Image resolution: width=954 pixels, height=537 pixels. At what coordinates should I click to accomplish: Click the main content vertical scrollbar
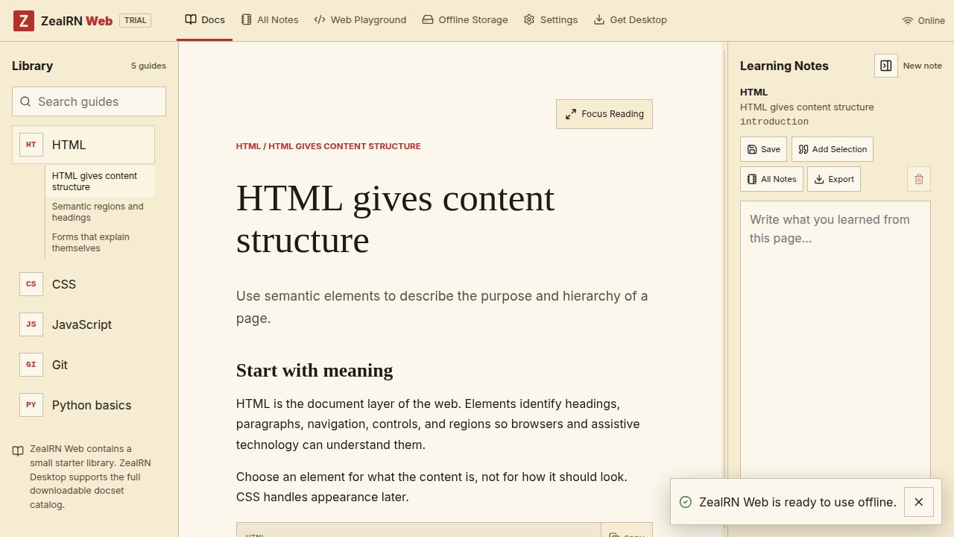click(724, 289)
